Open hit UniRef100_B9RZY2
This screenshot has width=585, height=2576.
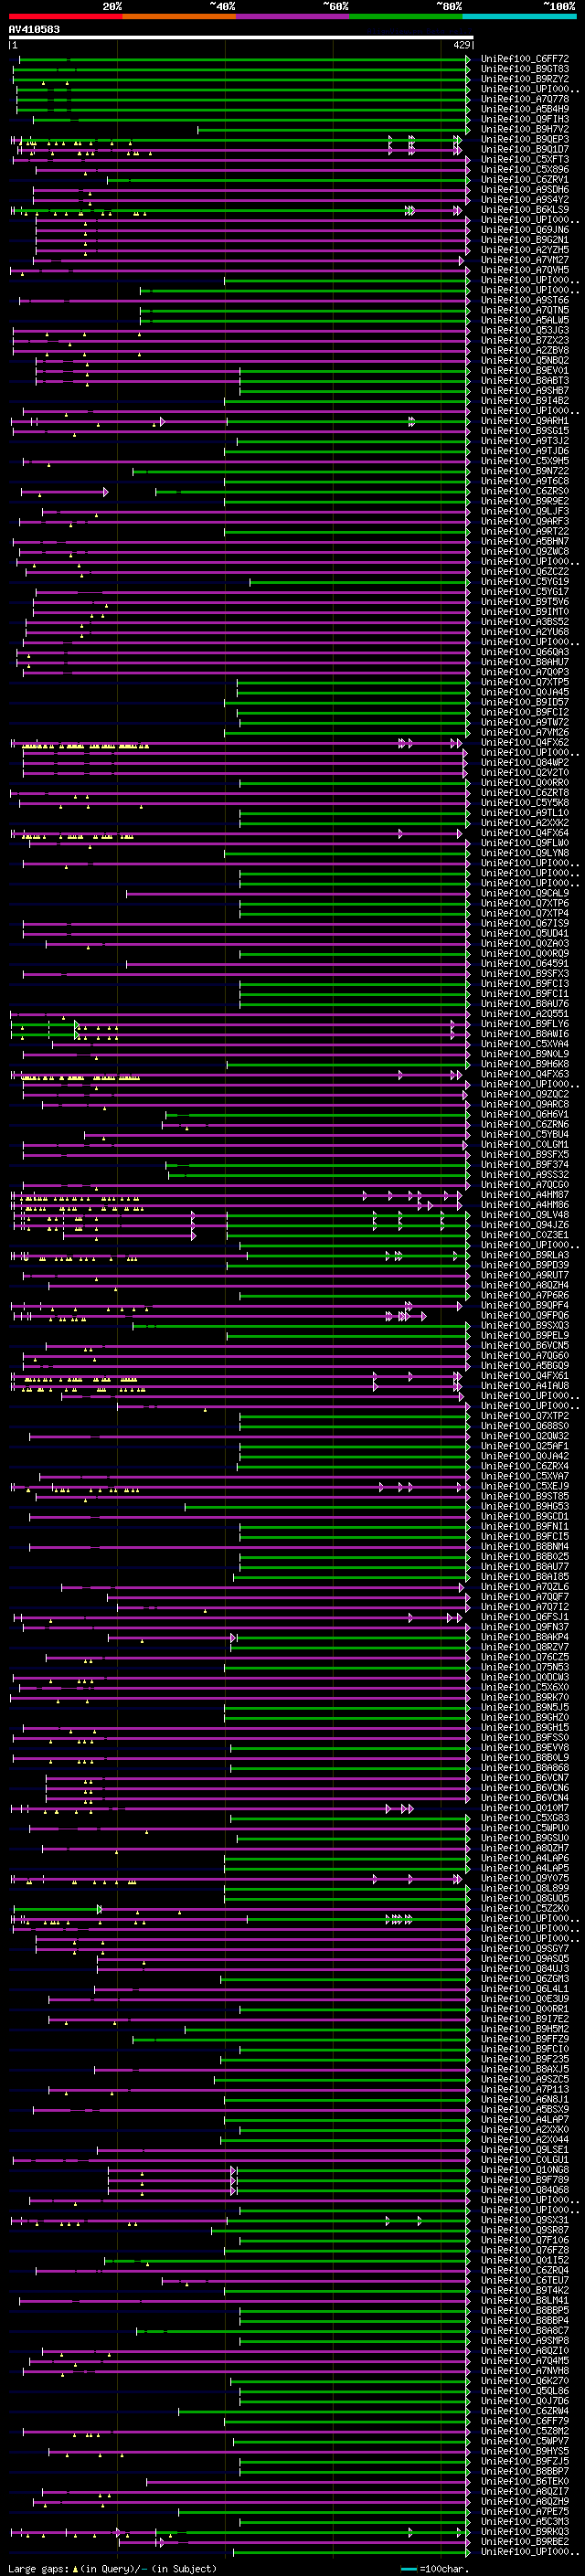coord(524,79)
